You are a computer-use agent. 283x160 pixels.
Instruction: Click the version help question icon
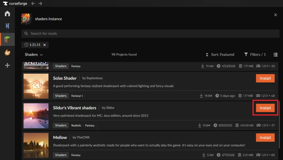point(26,45)
